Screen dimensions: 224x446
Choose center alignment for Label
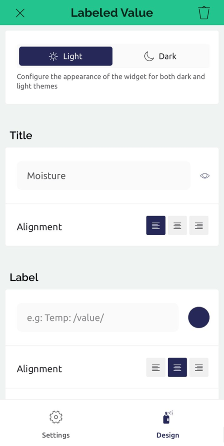click(x=177, y=368)
